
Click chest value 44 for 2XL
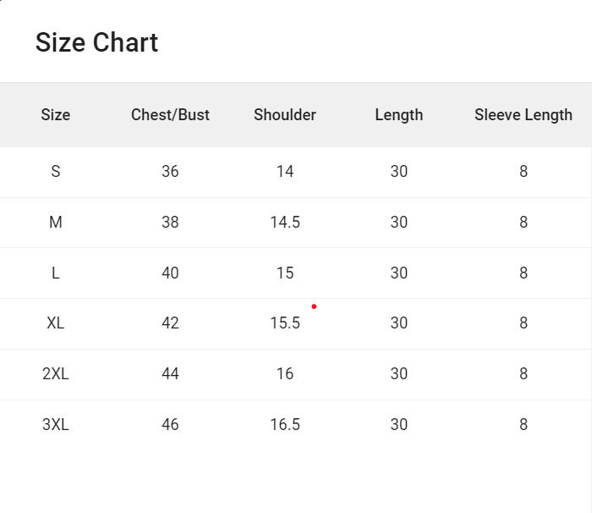click(x=170, y=374)
